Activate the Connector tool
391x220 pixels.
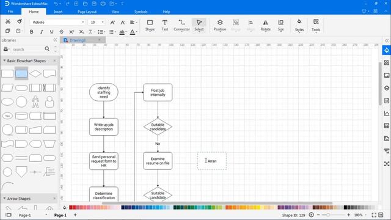tap(181, 25)
